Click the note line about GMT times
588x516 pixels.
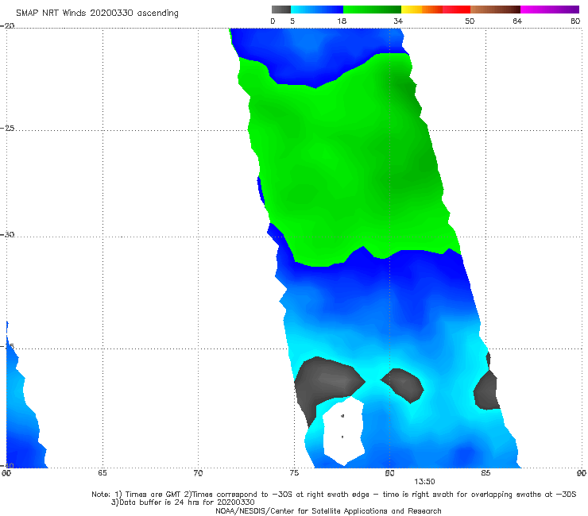pyautogui.click(x=334, y=495)
